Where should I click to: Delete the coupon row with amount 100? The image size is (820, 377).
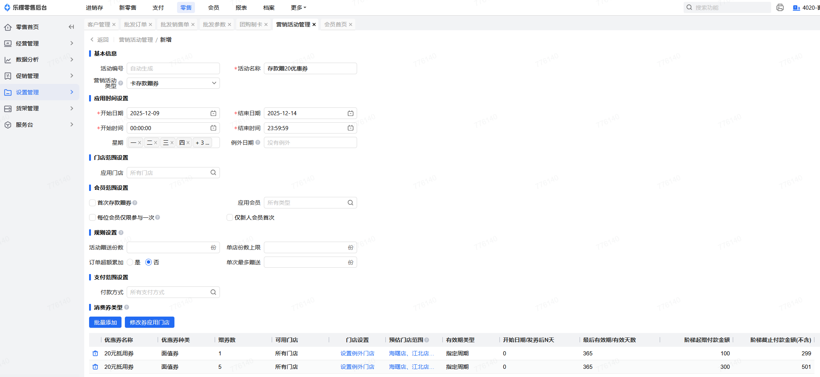[95, 353]
